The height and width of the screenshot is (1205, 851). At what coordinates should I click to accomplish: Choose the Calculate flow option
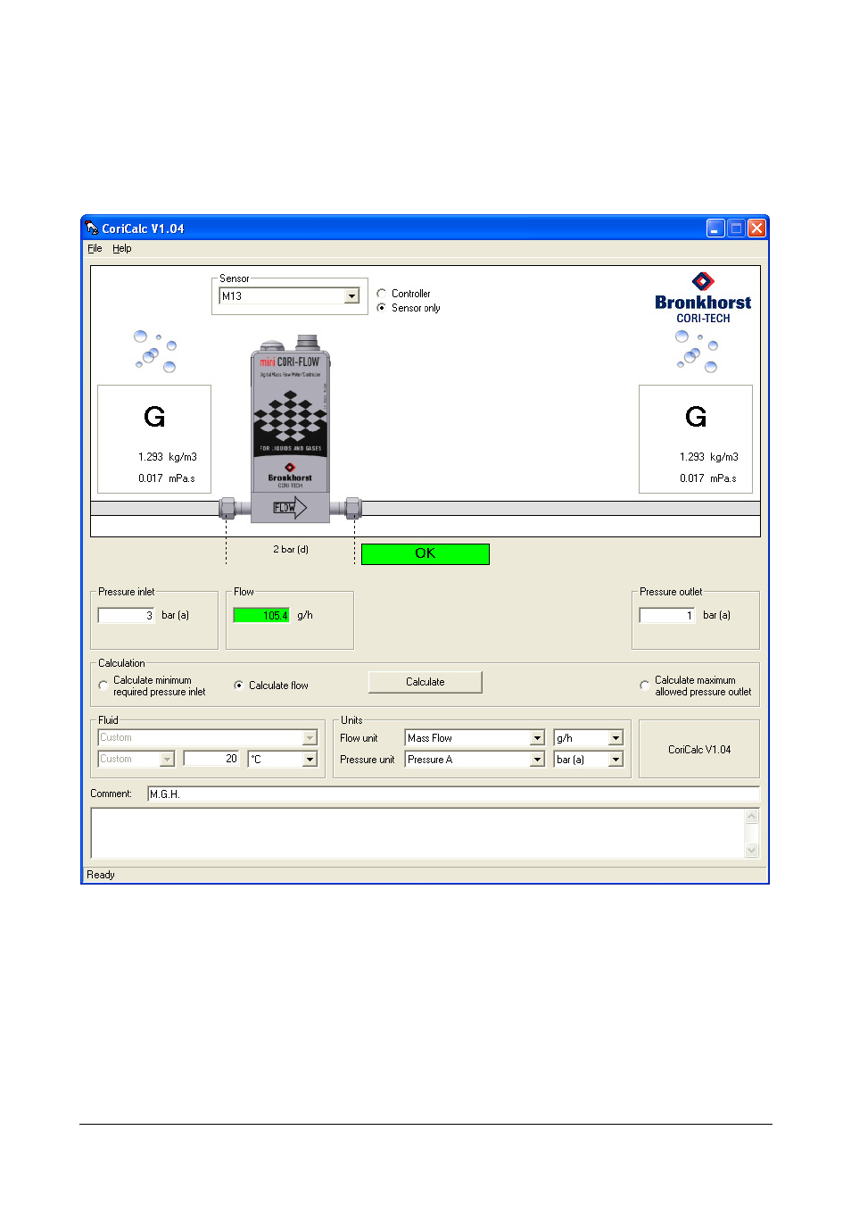239,686
